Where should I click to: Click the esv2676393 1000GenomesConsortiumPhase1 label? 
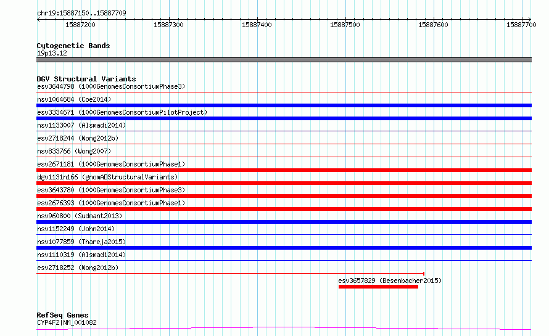(x=111, y=203)
